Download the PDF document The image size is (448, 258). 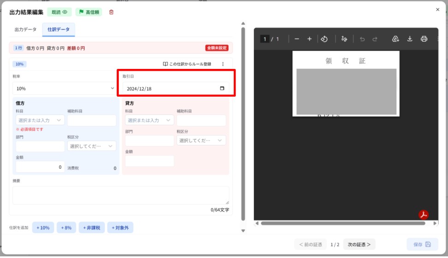tap(410, 39)
